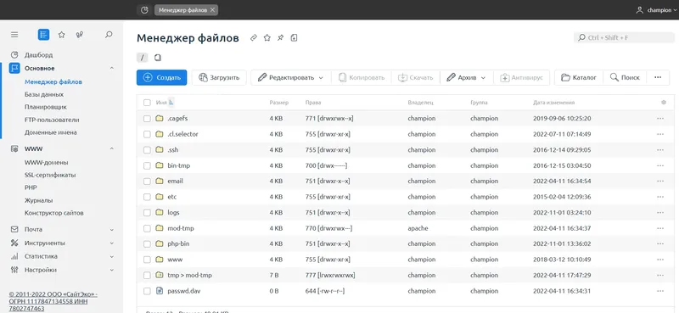679x313 pixels.
Task: Toggle the select-all checkbox in table header
Action: (x=147, y=103)
